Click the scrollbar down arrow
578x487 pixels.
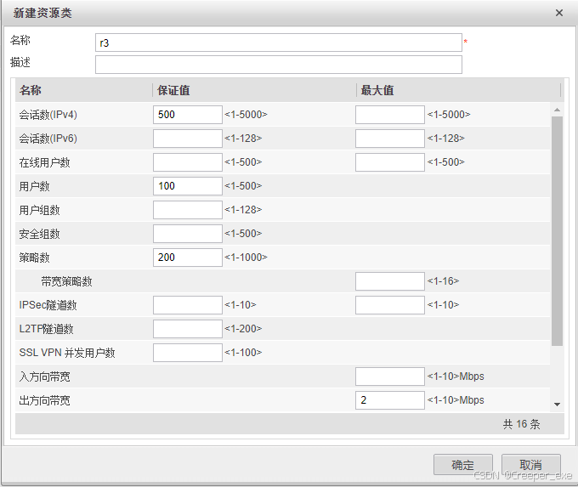557,405
